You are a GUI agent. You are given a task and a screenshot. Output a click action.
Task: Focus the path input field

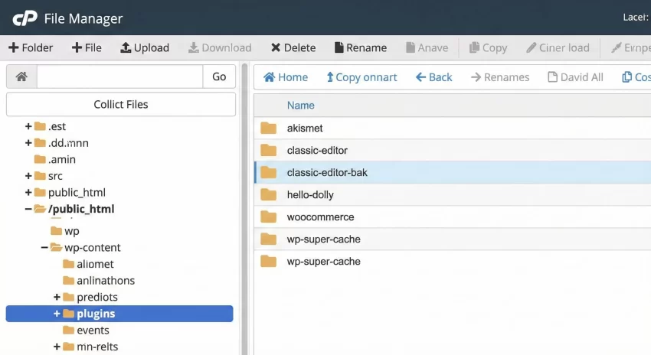pos(119,77)
